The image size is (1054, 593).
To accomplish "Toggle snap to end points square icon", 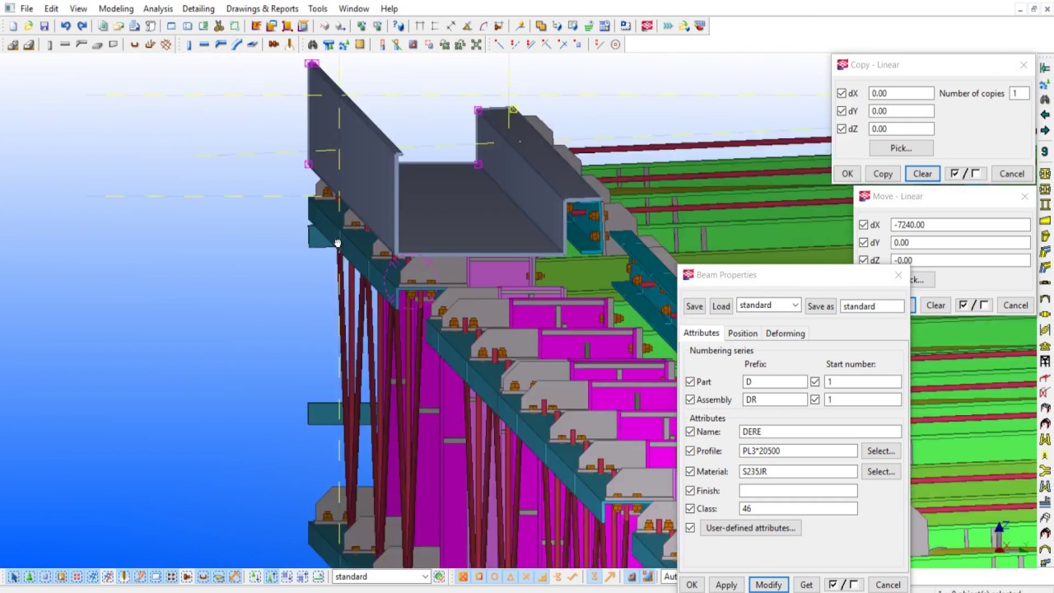I will (478, 577).
